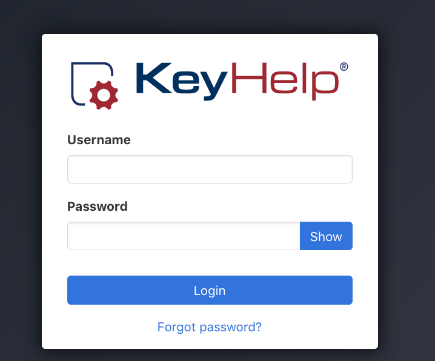Click the blue "Key" part of the wordmark

pyautogui.click(x=181, y=81)
